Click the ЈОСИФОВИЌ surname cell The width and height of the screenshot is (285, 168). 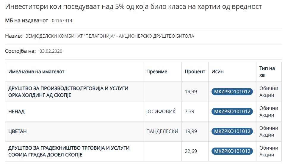click(x=161, y=111)
